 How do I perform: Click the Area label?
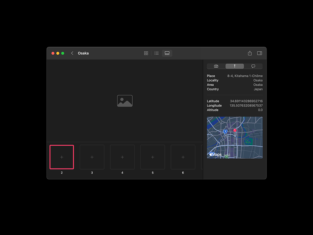(x=210, y=85)
